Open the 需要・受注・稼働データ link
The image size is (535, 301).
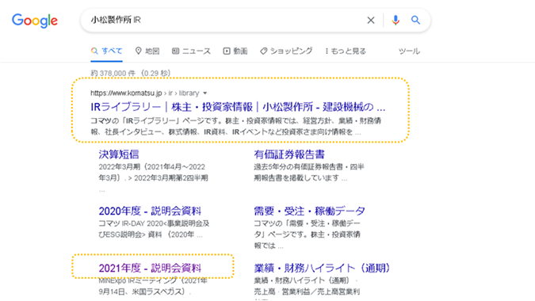[309, 211]
